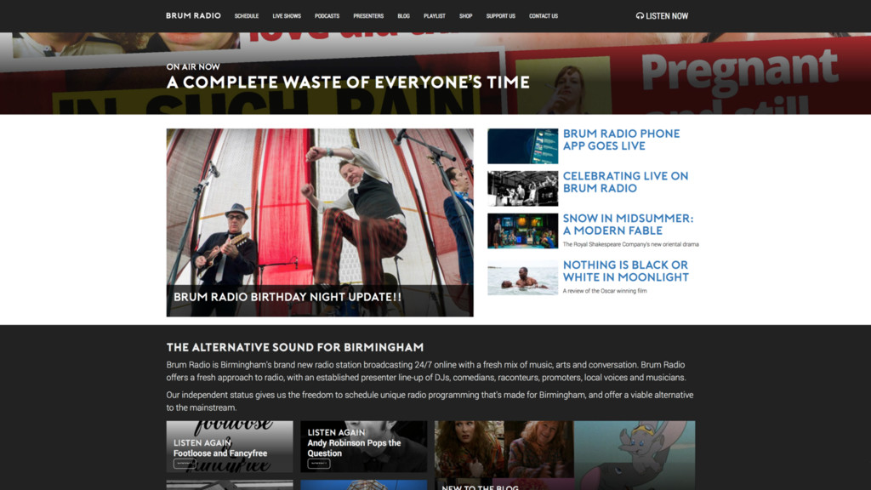This screenshot has height=490, width=871.
Task: Open the Live Shows page
Action: (287, 16)
